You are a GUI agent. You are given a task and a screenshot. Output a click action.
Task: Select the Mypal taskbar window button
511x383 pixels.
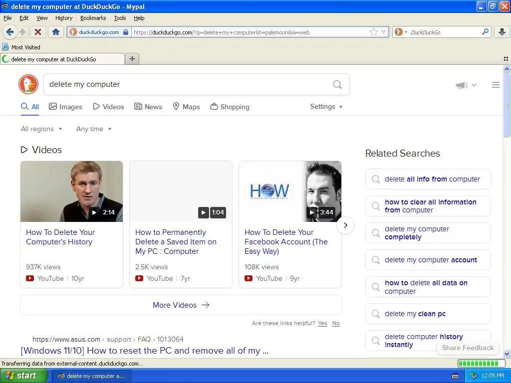(x=92, y=376)
